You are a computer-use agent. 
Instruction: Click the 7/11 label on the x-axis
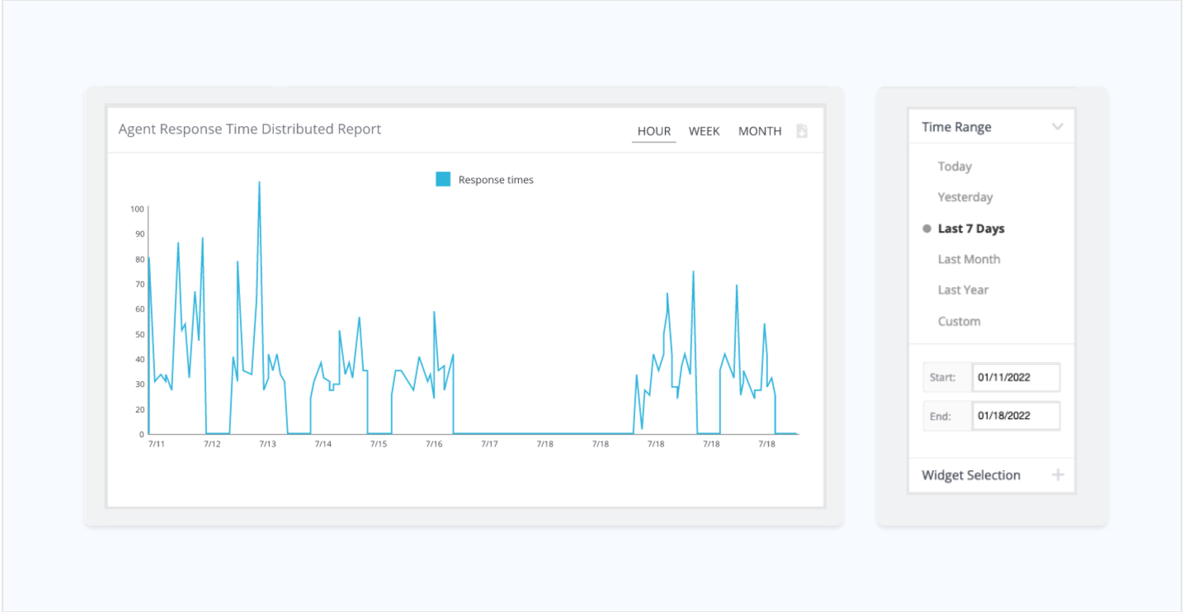(x=157, y=443)
